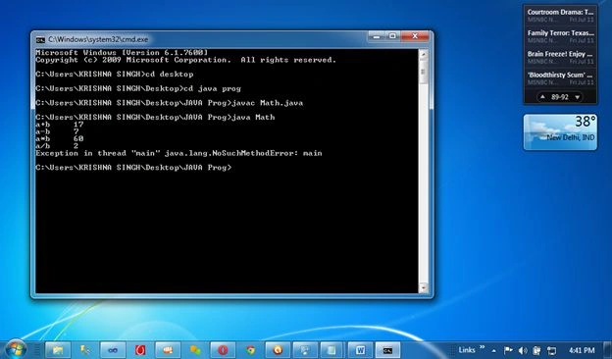Show hidden tray icons with the up arrow
612x359 pixels.
coord(494,350)
